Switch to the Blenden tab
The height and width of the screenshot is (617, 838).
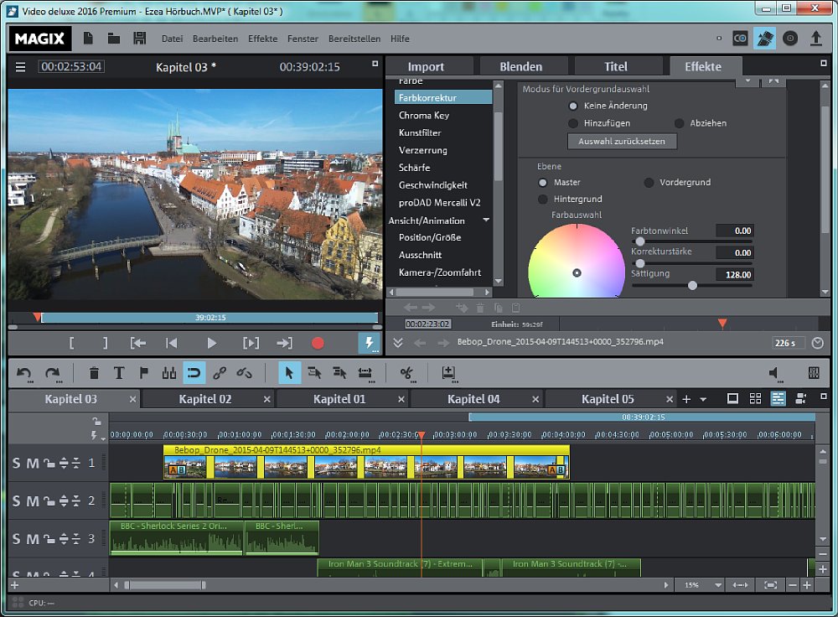[520, 67]
